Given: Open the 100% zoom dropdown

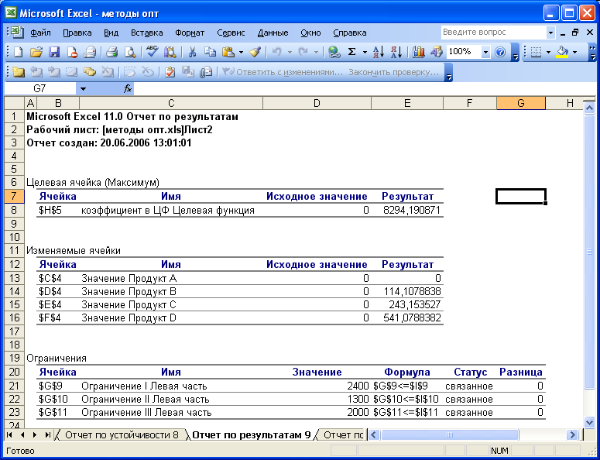Looking at the screenshot, I should (485, 52).
